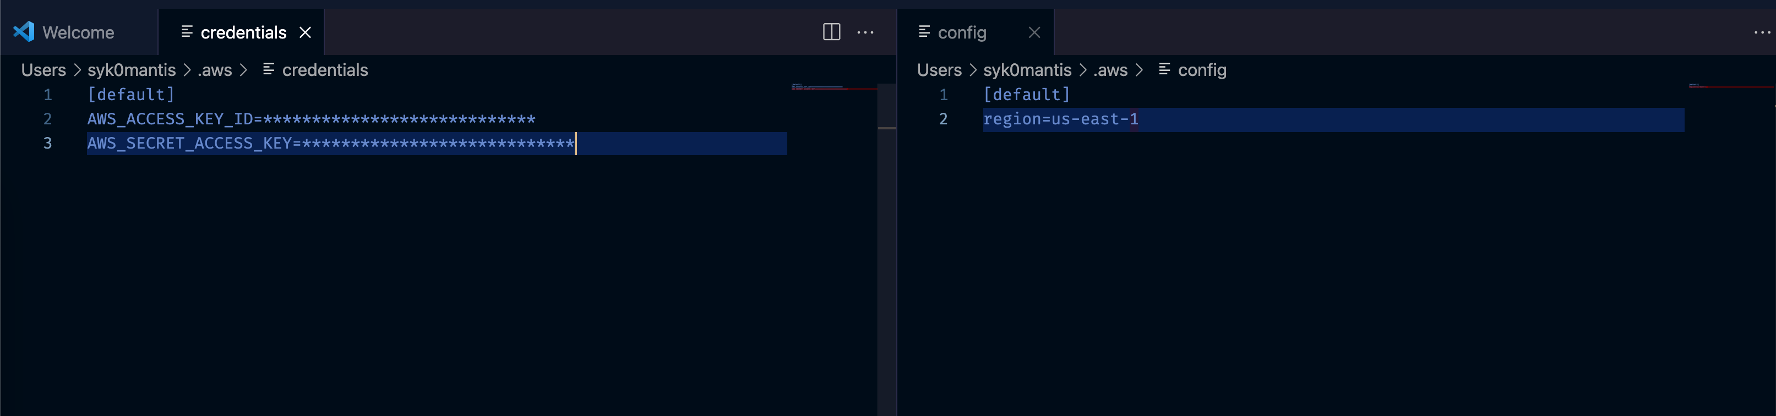Screen dimensions: 1776x416
Task: Click the minimap in config editor
Action: point(1730,88)
